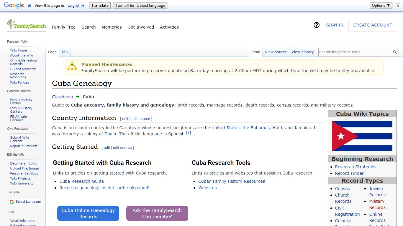Click the padlock icon in the translate bar
The height and width of the screenshot is (226, 403).
[30, 6]
